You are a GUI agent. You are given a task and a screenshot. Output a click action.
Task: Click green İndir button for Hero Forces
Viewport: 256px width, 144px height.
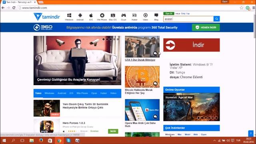(x=113, y=131)
